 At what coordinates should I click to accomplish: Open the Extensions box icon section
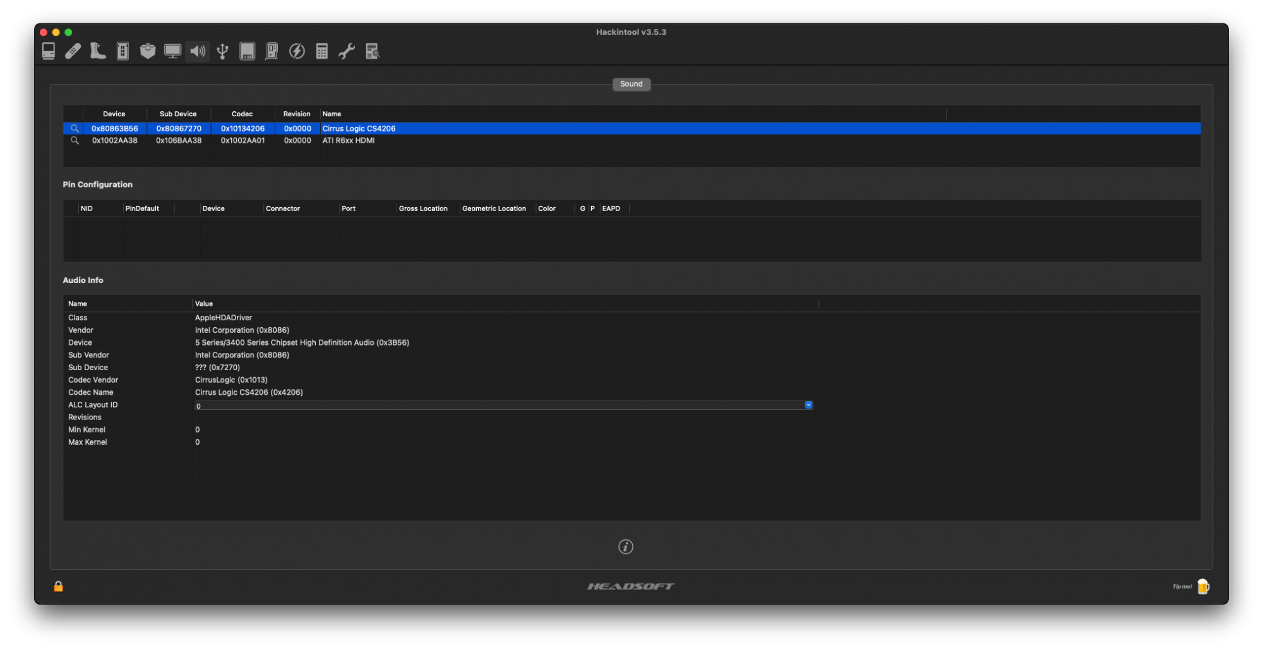click(x=148, y=51)
